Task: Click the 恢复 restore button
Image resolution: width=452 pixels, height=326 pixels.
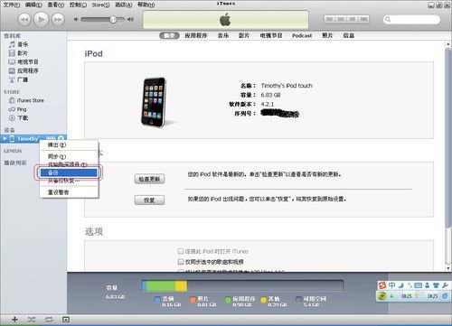Action: pos(149,200)
